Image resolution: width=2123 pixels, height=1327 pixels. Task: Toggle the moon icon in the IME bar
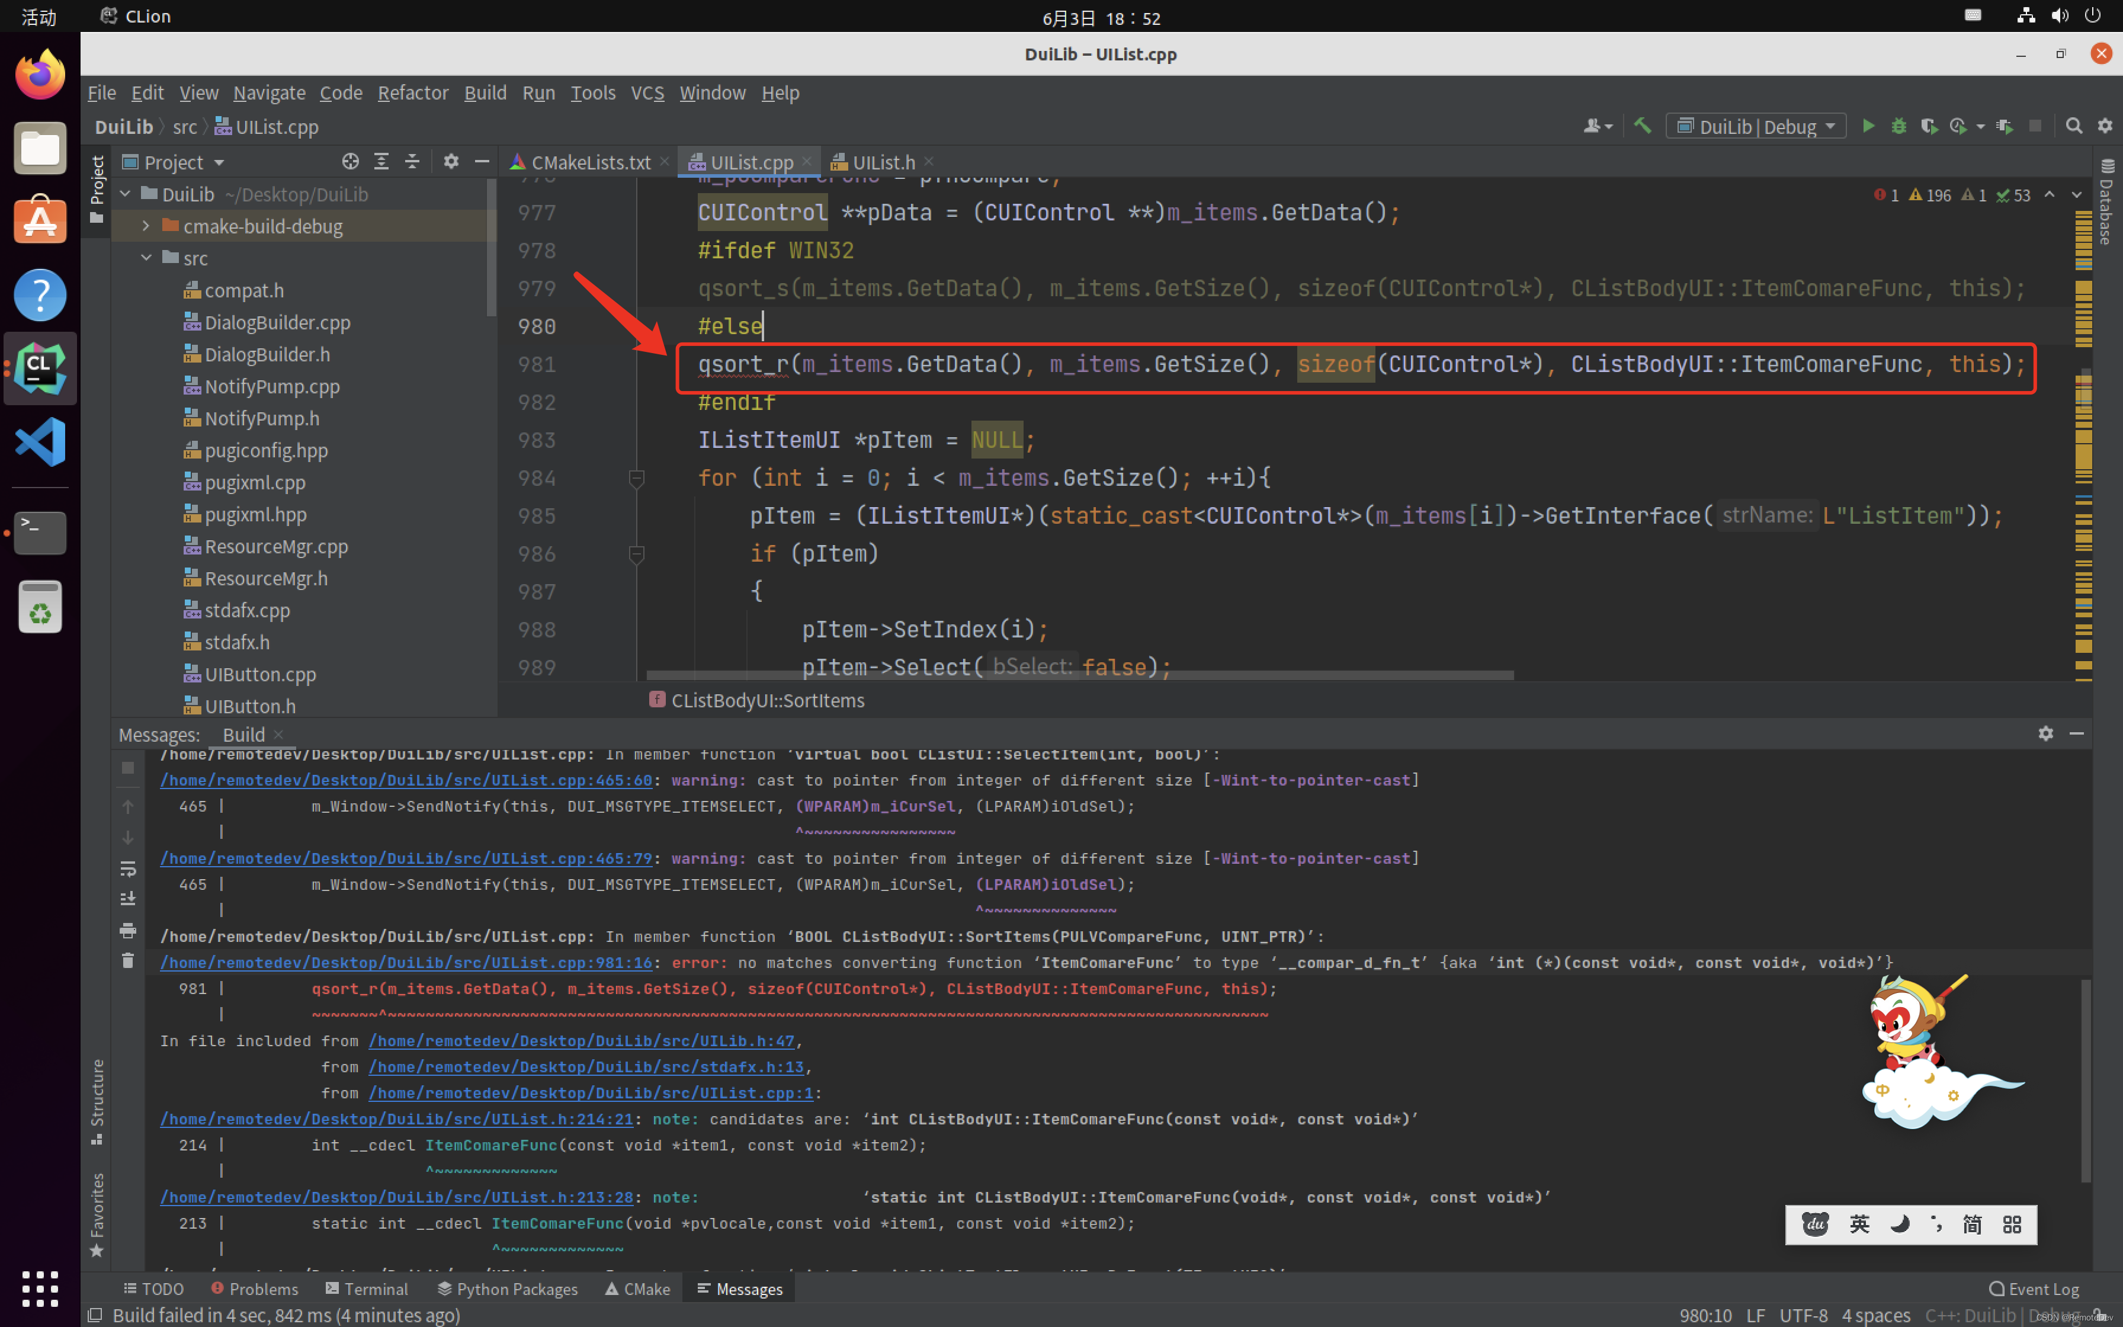1899,1225
